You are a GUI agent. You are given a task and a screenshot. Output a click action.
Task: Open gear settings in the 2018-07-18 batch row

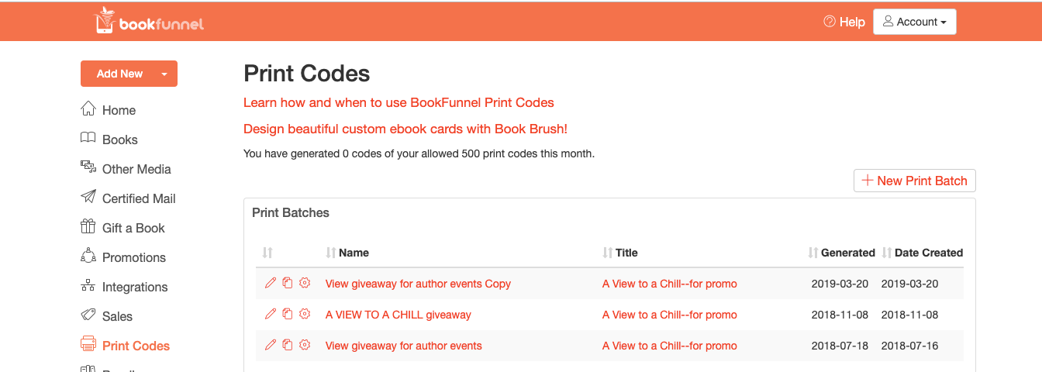[305, 346]
